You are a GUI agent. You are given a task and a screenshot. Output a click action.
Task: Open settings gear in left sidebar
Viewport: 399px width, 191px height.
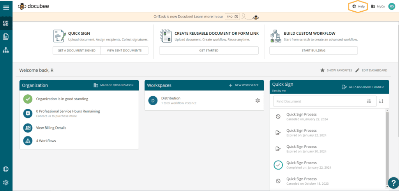[6, 182]
